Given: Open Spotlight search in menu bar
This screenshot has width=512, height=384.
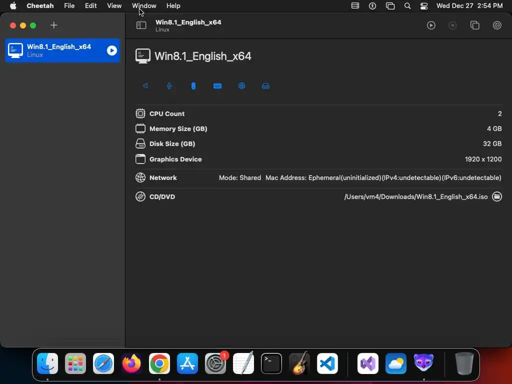Looking at the screenshot, I should pos(407,5).
